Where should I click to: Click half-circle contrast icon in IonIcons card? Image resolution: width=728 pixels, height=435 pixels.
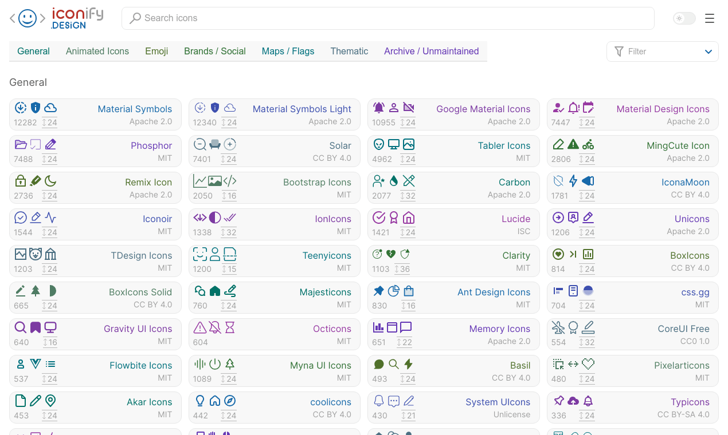(215, 217)
